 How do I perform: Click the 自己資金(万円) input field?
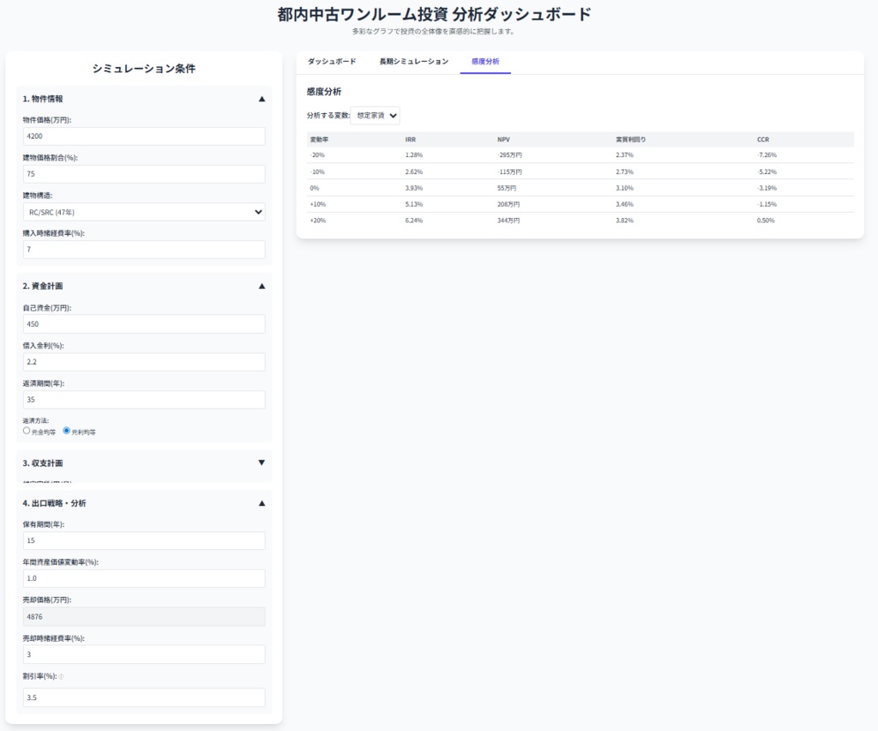click(x=144, y=323)
